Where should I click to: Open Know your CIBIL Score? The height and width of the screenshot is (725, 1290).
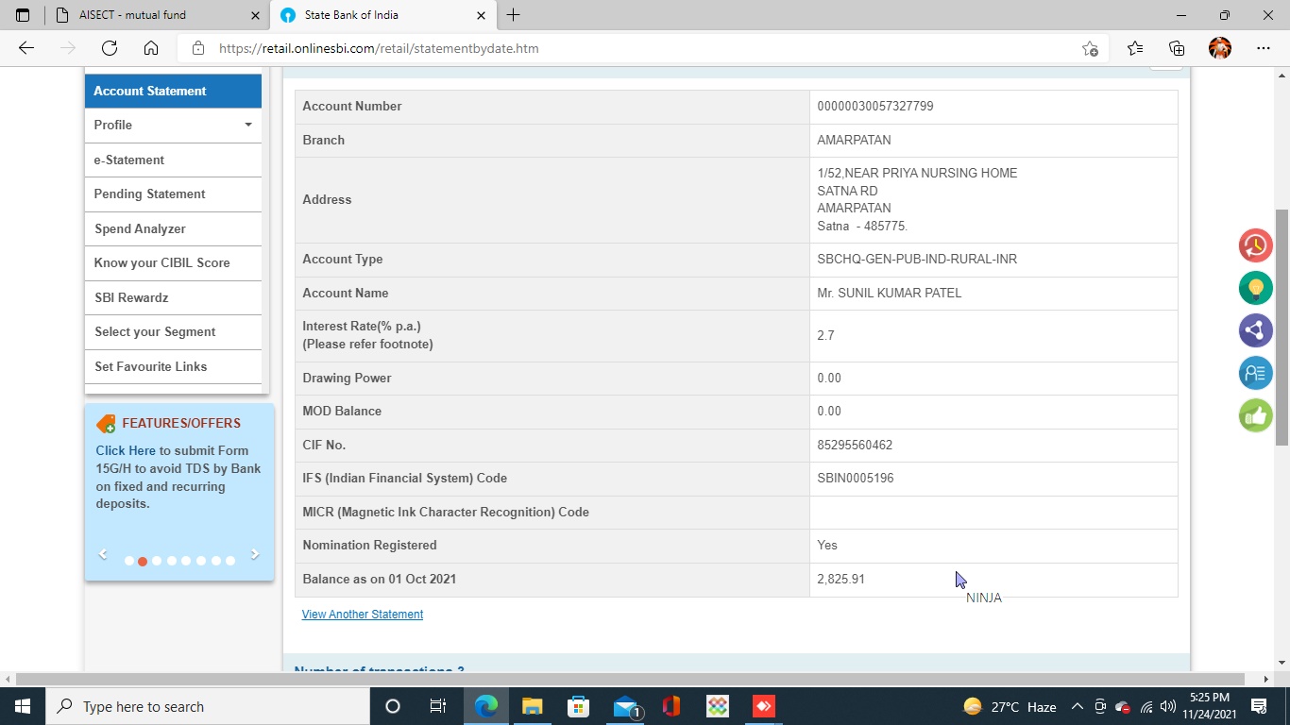[x=173, y=262]
